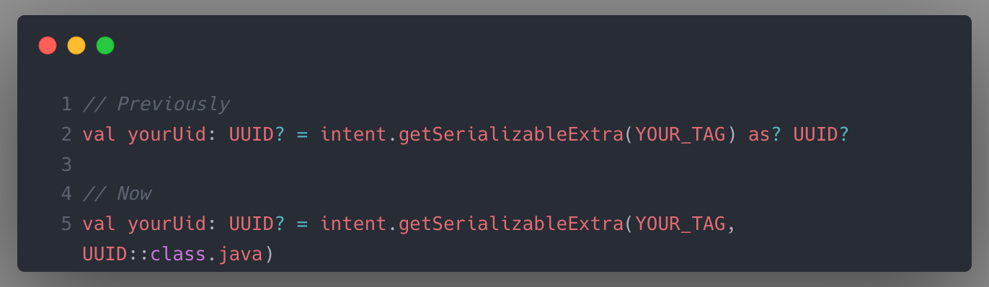
Task: Click 'val' keyword on line 2
Action: 99,134
